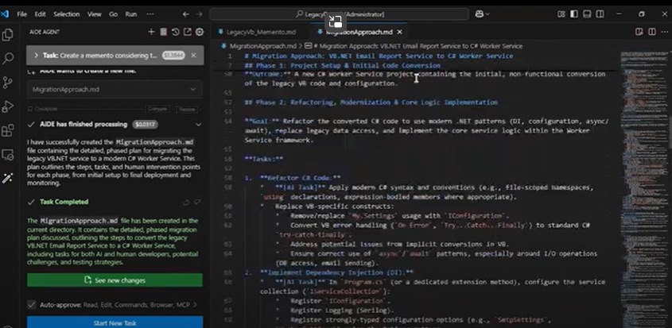Open Source Control view
This screenshot has width=672, height=328.
[x=9, y=82]
